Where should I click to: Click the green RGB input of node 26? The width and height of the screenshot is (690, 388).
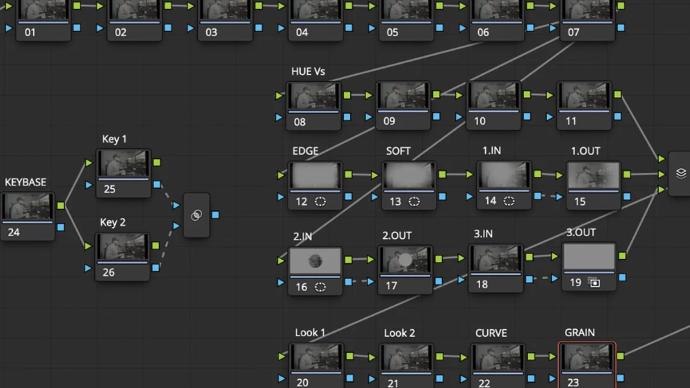(88, 246)
